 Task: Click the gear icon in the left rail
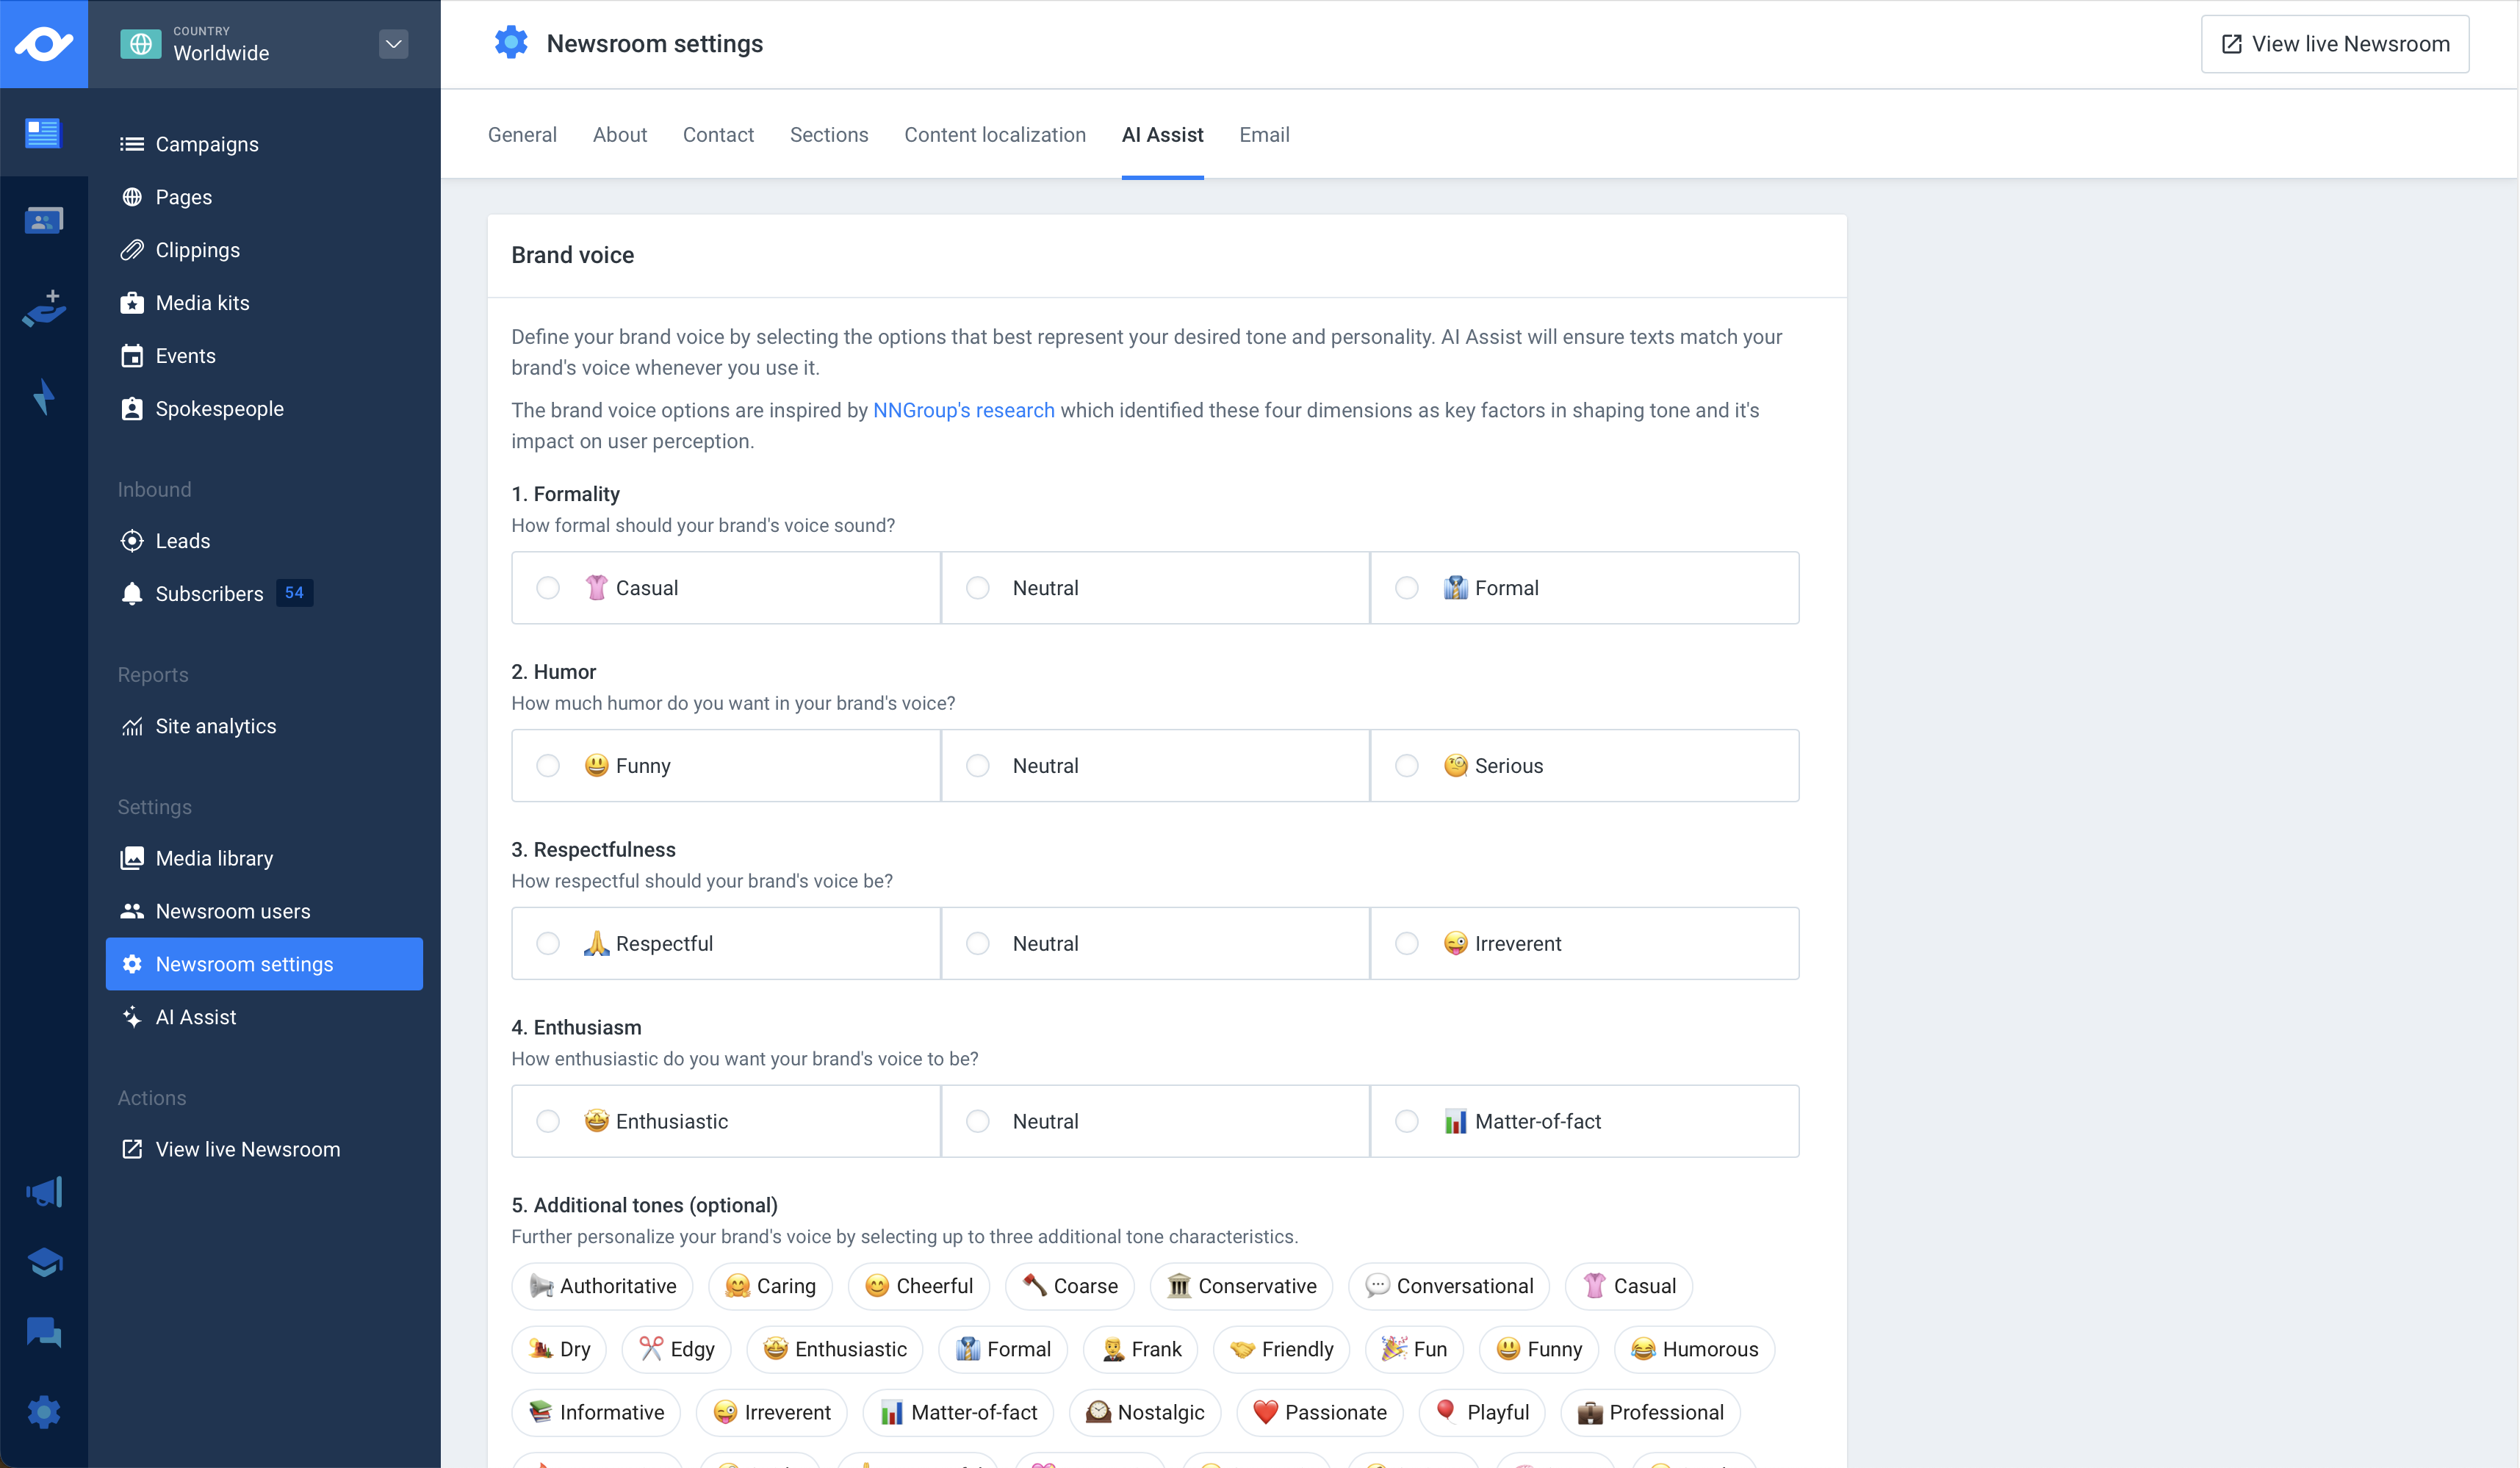tap(44, 1412)
